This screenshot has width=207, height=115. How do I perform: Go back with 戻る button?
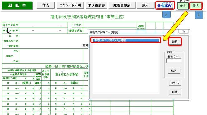click(145, 5)
